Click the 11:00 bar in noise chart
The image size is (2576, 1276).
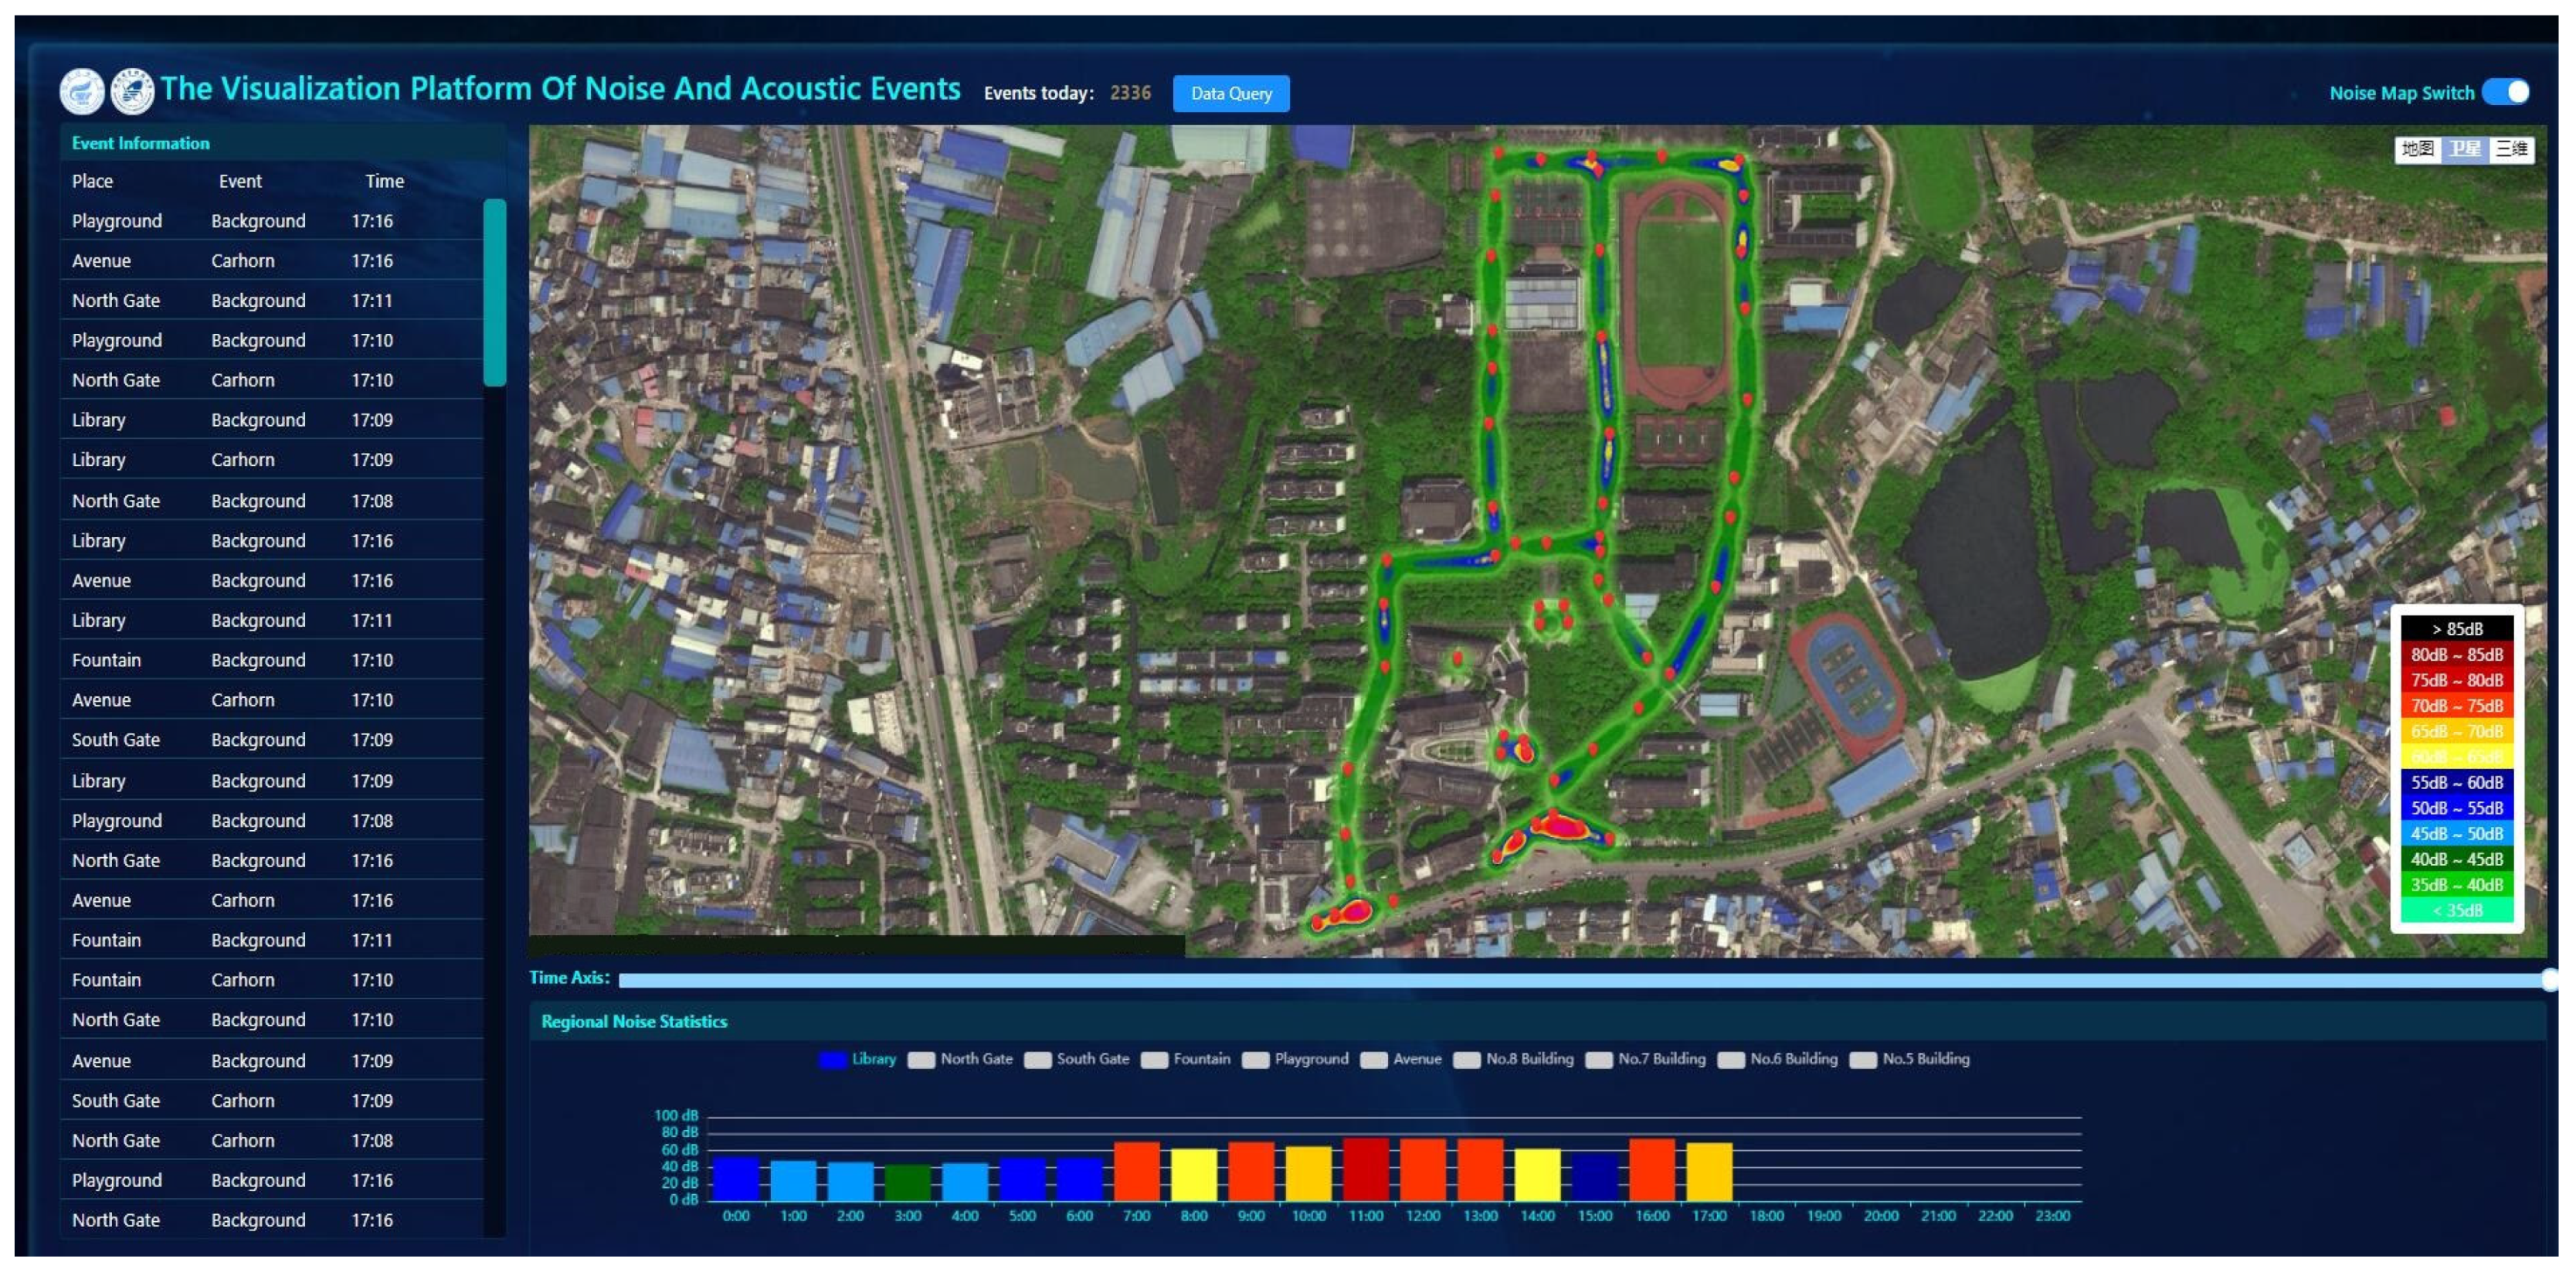click(x=1366, y=1169)
